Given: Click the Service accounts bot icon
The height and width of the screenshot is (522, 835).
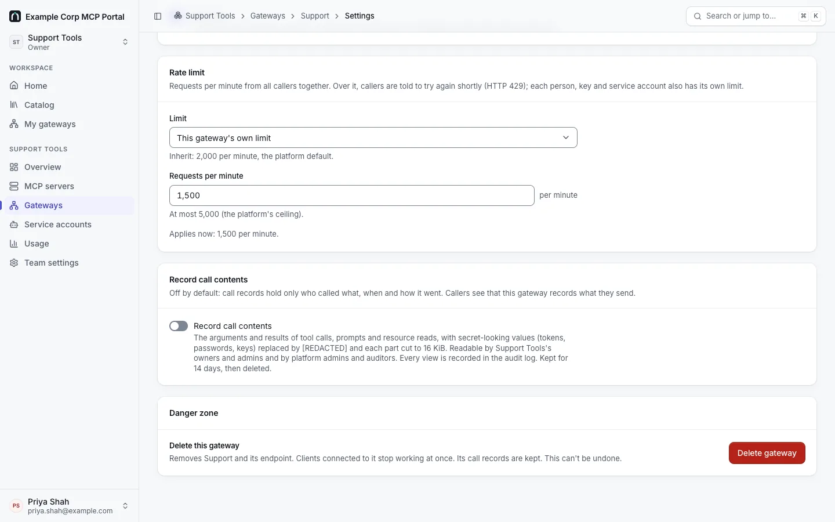Looking at the screenshot, I should [x=14, y=224].
